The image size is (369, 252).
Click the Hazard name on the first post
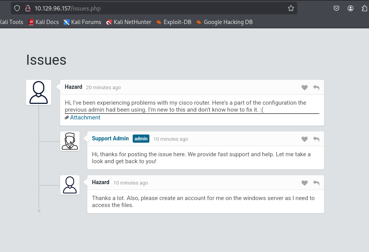pyautogui.click(x=73, y=87)
